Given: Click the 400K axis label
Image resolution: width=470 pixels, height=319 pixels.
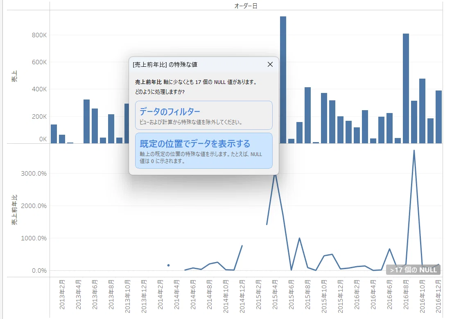Looking at the screenshot, I should [x=39, y=89].
